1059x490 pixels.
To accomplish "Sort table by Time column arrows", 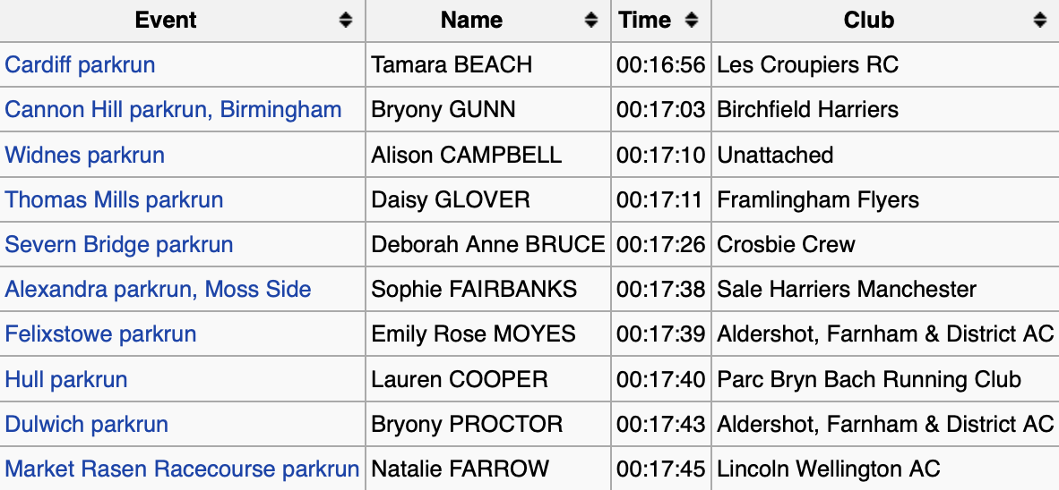I will [691, 21].
